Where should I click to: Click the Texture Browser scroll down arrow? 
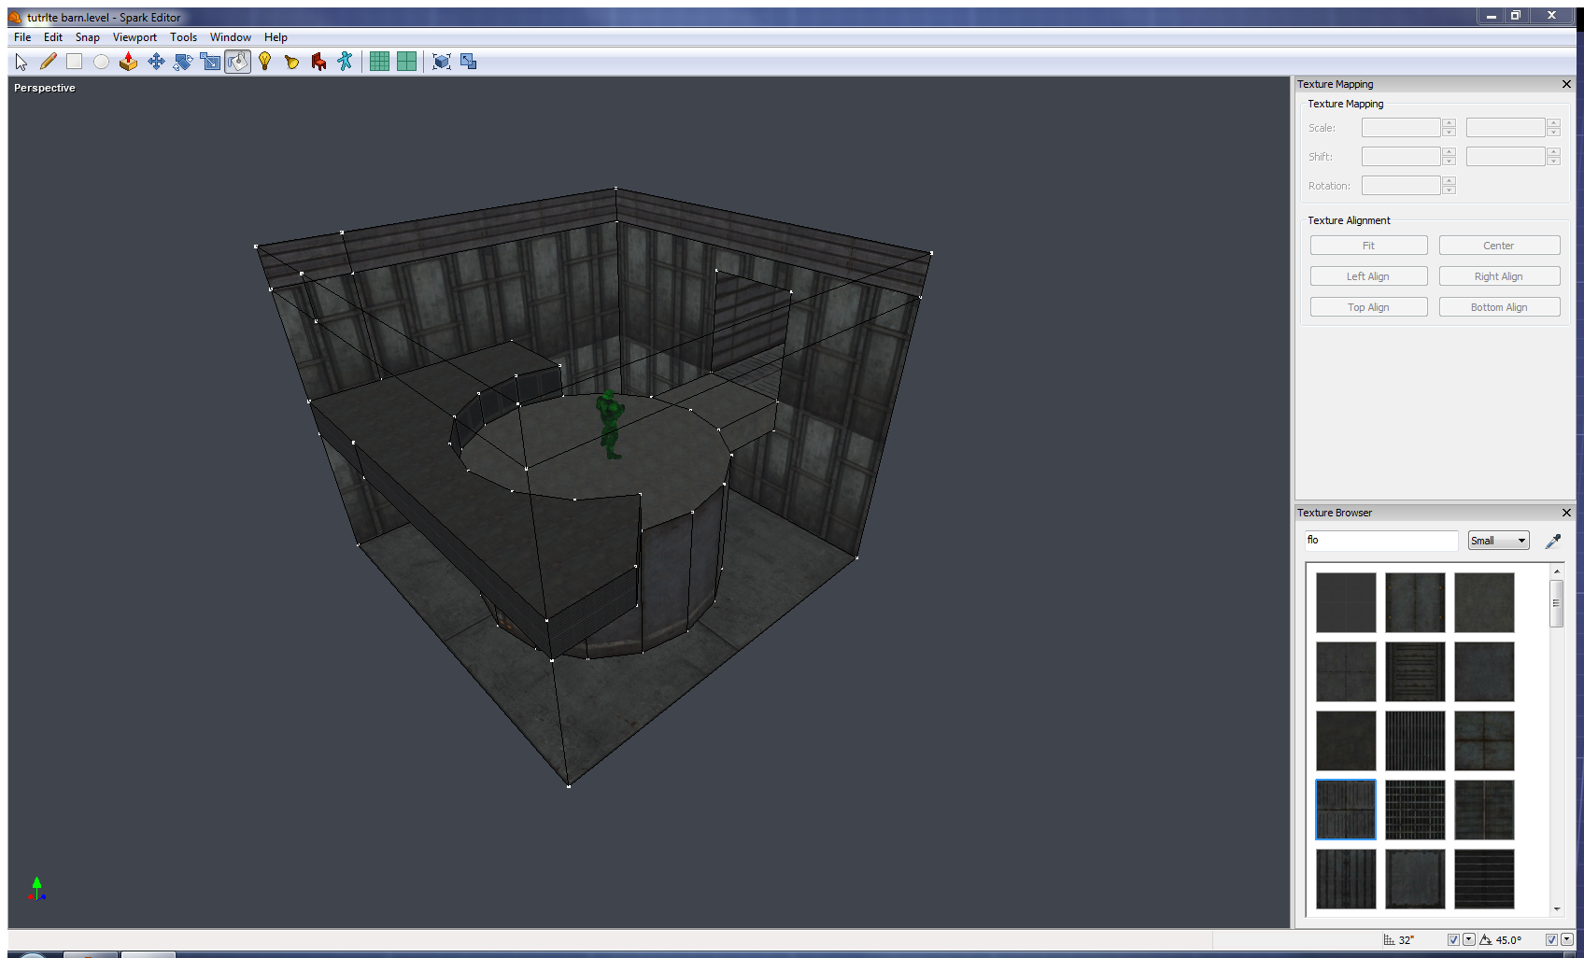(1556, 909)
